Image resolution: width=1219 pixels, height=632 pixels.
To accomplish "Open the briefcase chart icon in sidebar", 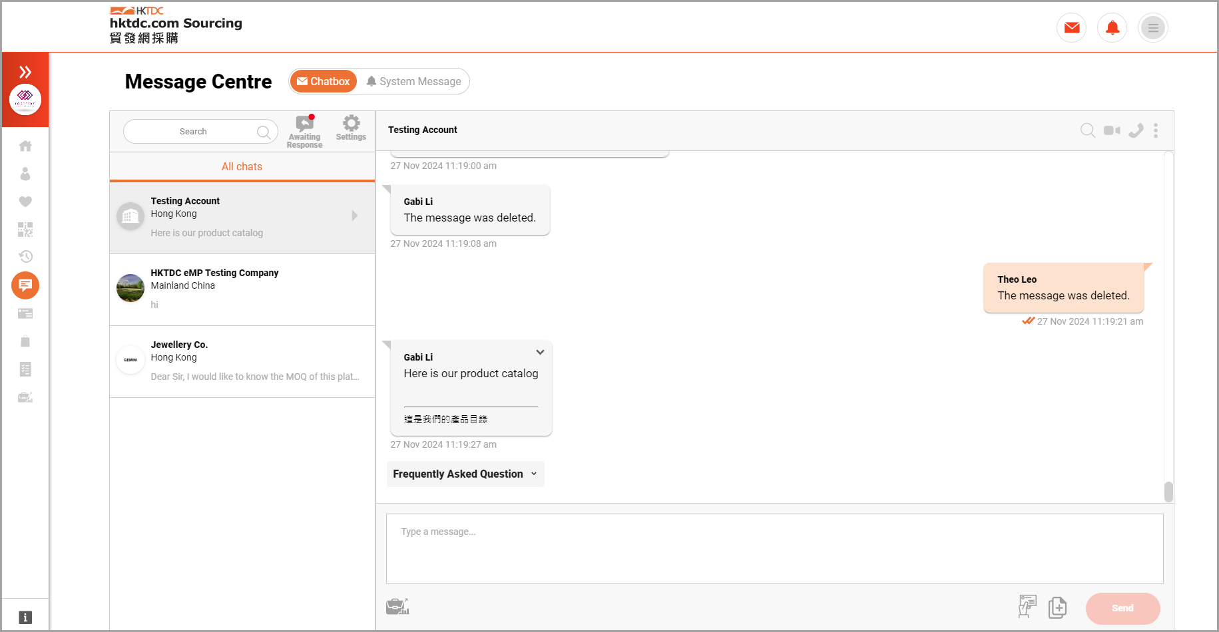I will point(25,397).
